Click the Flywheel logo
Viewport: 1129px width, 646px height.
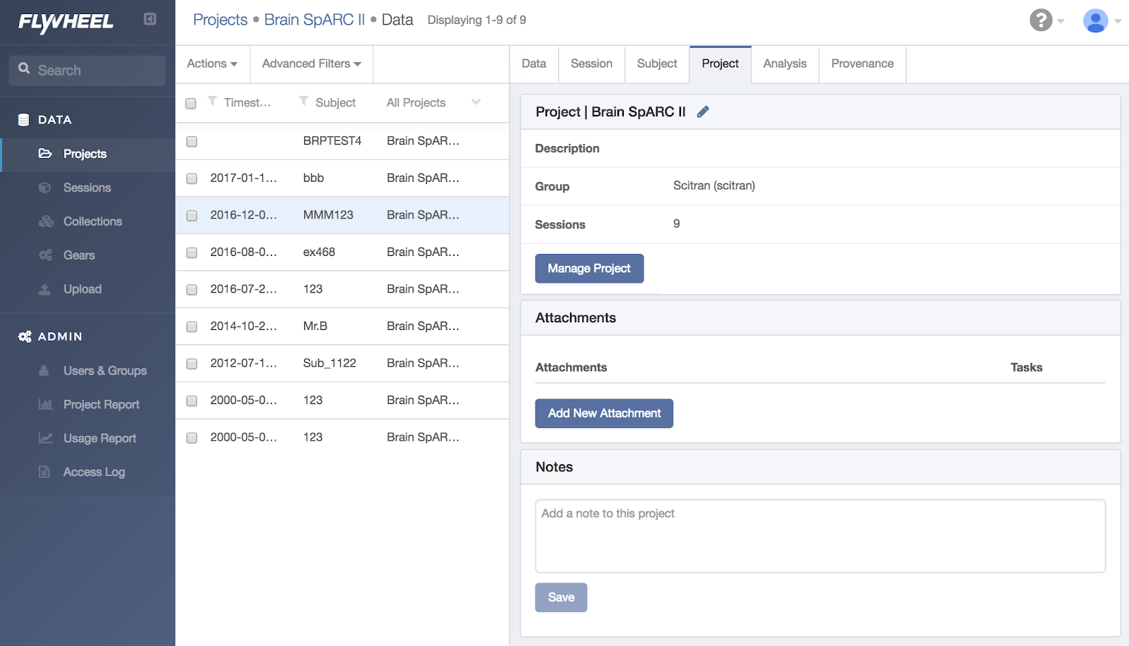click(66, 23)
